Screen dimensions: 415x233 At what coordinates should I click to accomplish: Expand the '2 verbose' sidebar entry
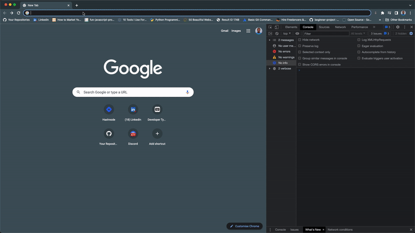coord(270,68)
